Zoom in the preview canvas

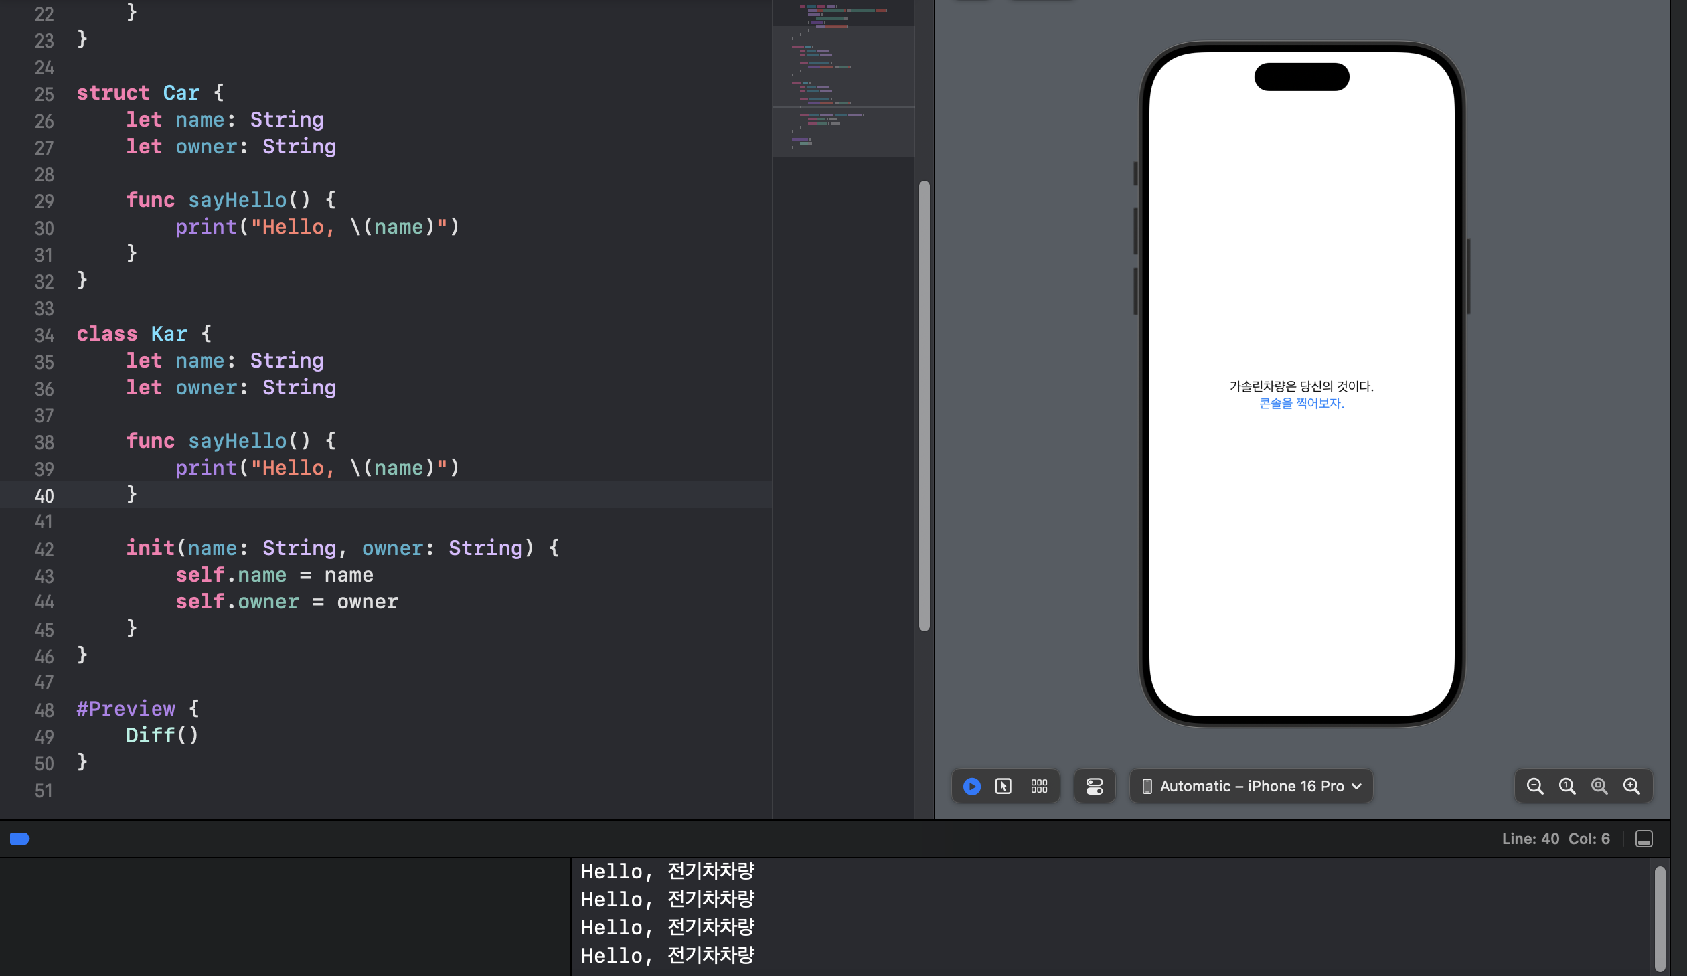pos(1631,786)
